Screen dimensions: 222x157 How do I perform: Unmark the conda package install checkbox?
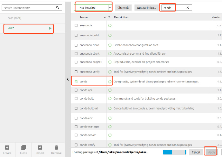click(76, 82)
